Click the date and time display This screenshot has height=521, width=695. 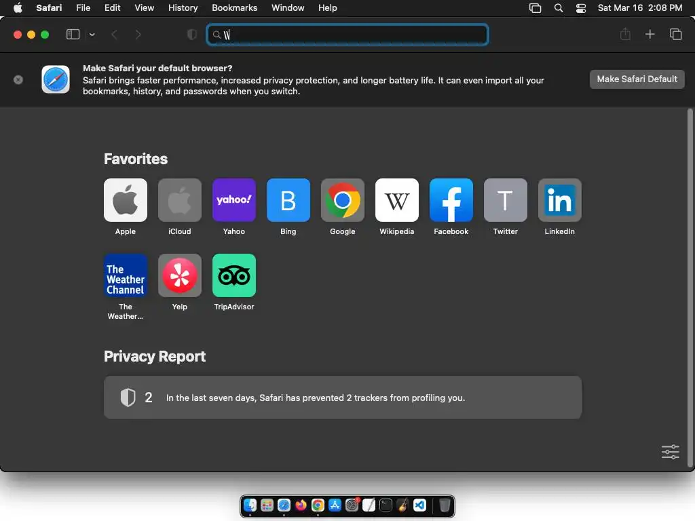click(640, 8)
